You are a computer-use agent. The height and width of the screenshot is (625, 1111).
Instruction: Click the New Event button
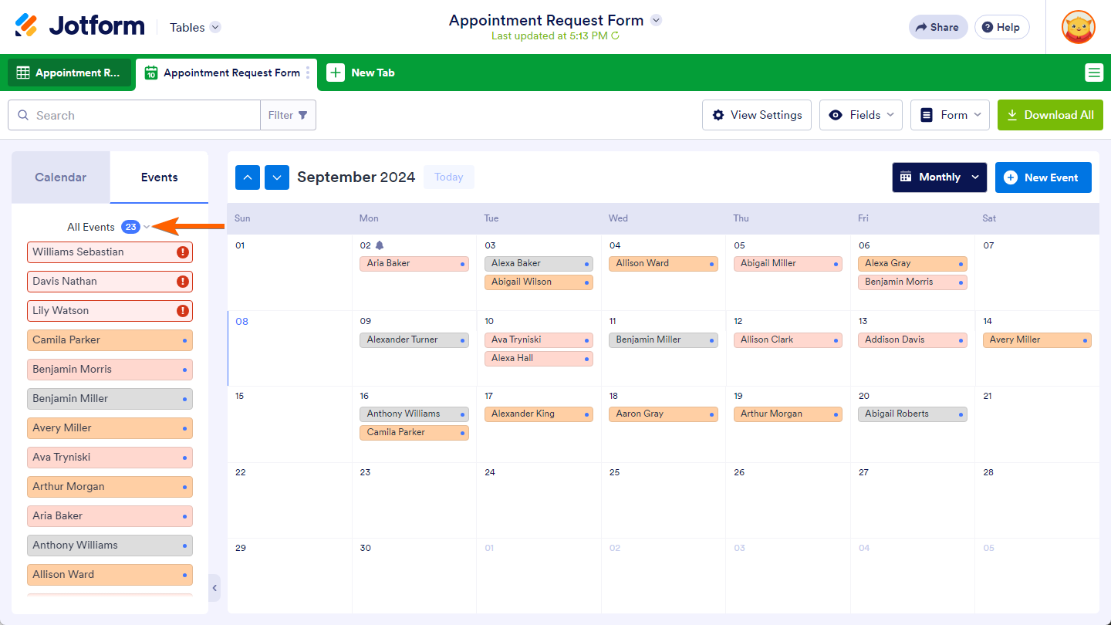(x=1042, y=177)
